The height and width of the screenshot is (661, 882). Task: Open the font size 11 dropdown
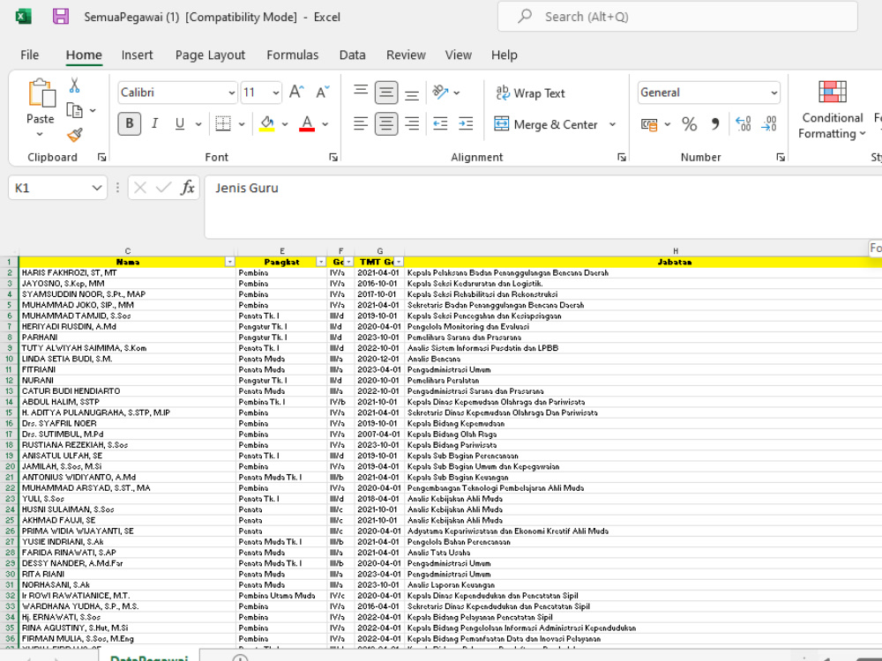[275, 93]
